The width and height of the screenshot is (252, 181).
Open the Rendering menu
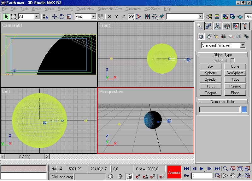[x=65, y=9]
